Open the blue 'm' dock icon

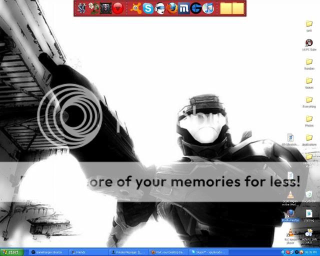point(184,8)
